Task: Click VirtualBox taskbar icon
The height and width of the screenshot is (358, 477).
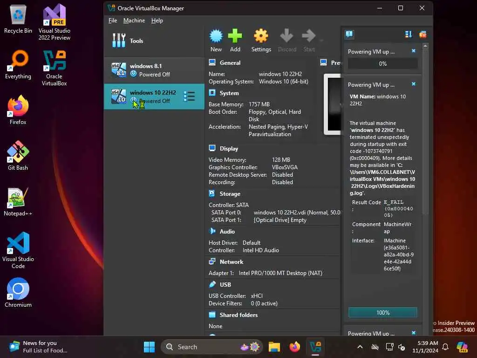Action: [x=315, y=347]
